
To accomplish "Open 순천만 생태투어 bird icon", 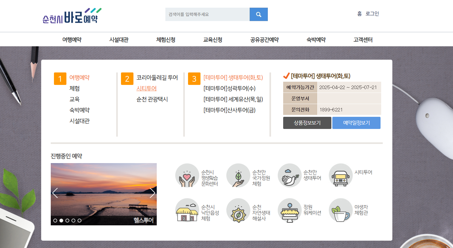I will pyautogui.click(x=290, y=176).
